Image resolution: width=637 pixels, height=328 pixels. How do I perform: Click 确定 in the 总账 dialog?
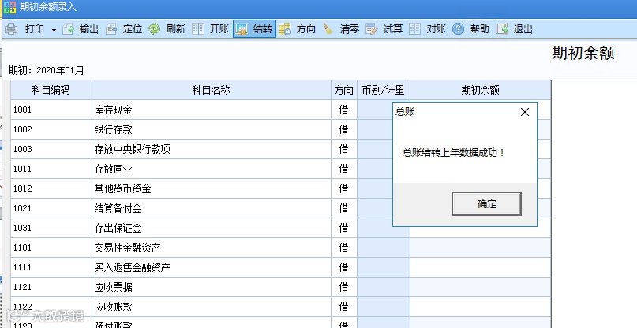pos(487,203)
